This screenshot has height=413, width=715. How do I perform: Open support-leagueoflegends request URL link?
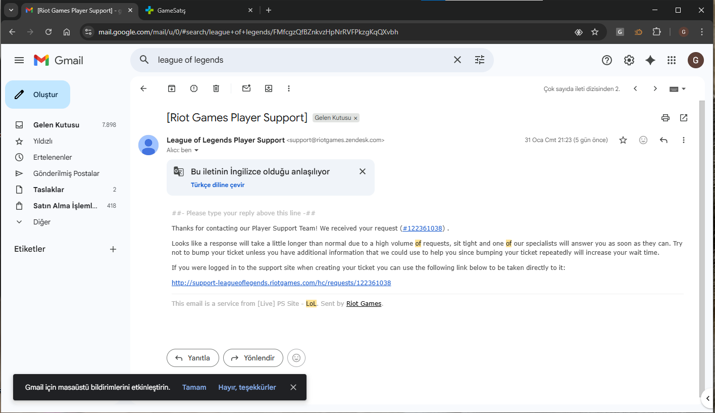pyautogui.click(x=281, y=283)
